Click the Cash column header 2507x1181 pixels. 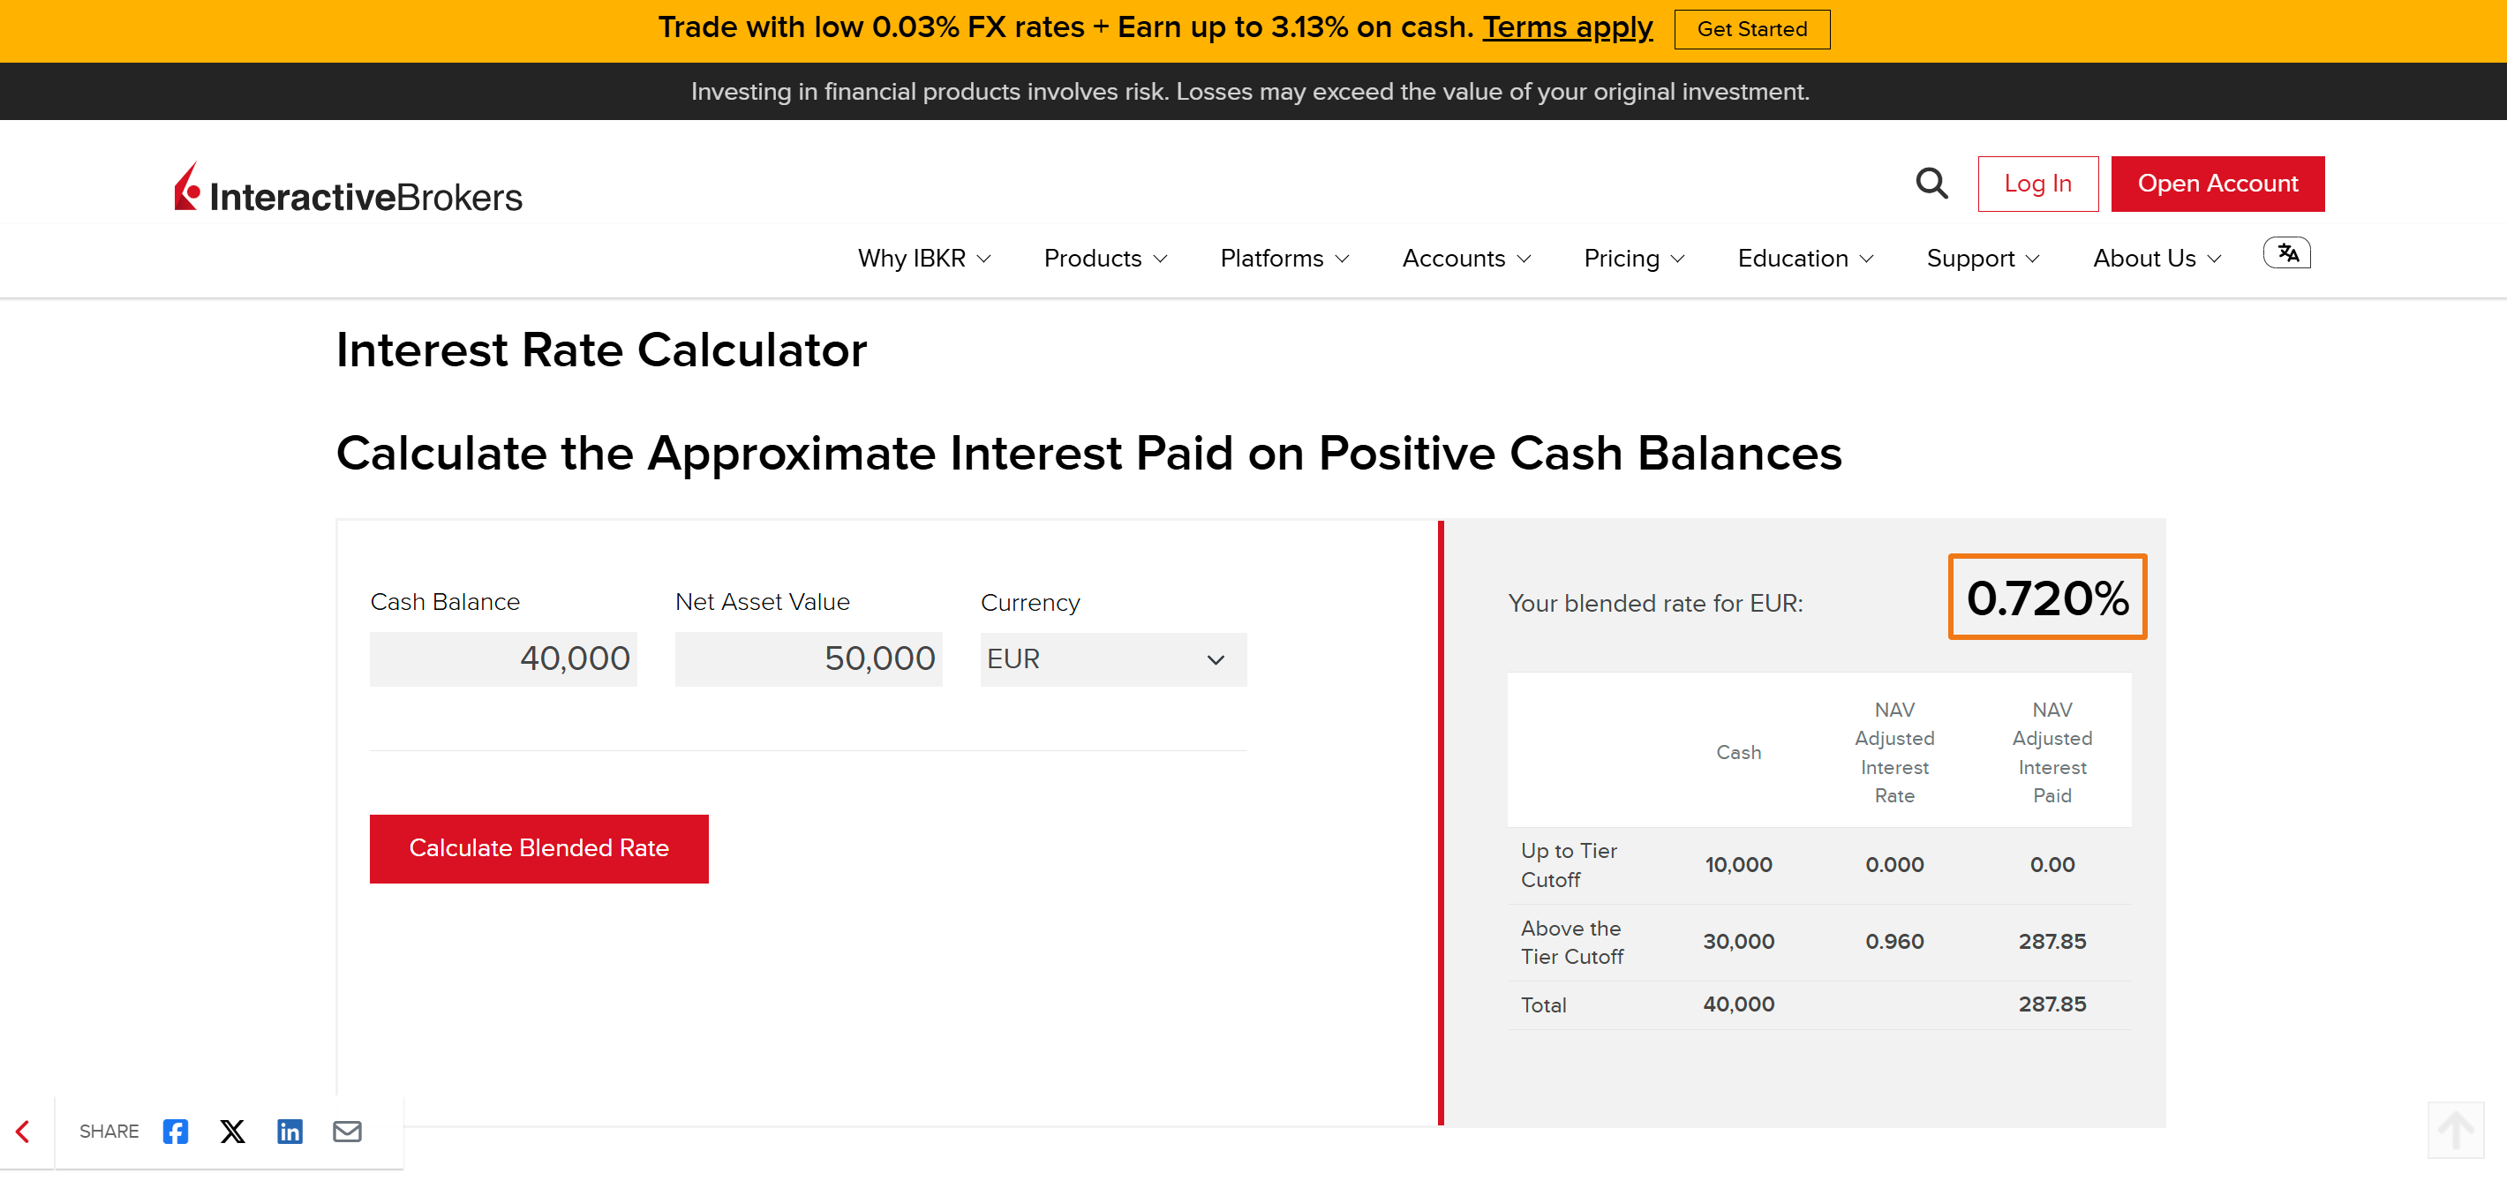[x=1738, y=753]
